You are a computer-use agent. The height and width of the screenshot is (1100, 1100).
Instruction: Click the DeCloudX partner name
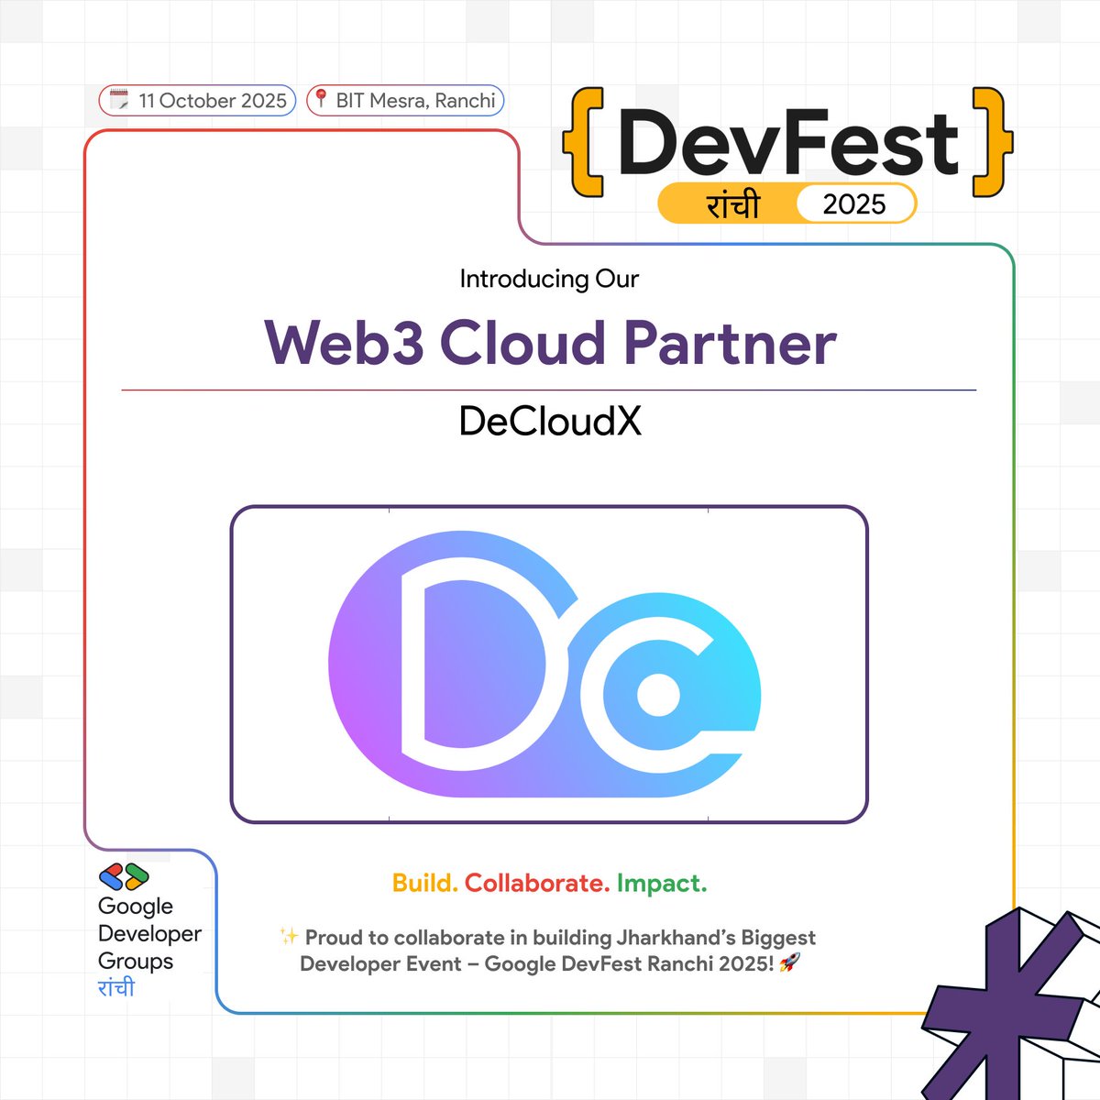[x=548, y=422]
